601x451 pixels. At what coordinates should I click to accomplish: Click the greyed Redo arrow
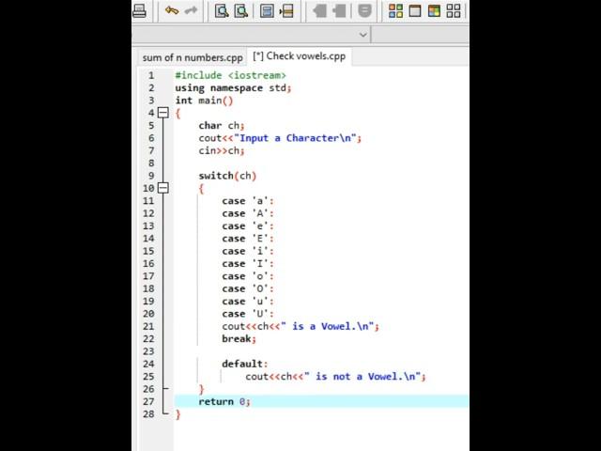coord(191,10)
